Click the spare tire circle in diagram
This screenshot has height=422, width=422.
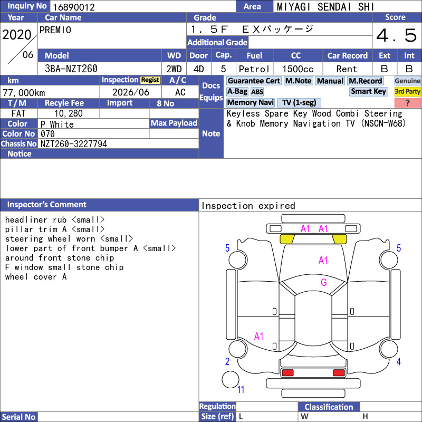(231, 380)
